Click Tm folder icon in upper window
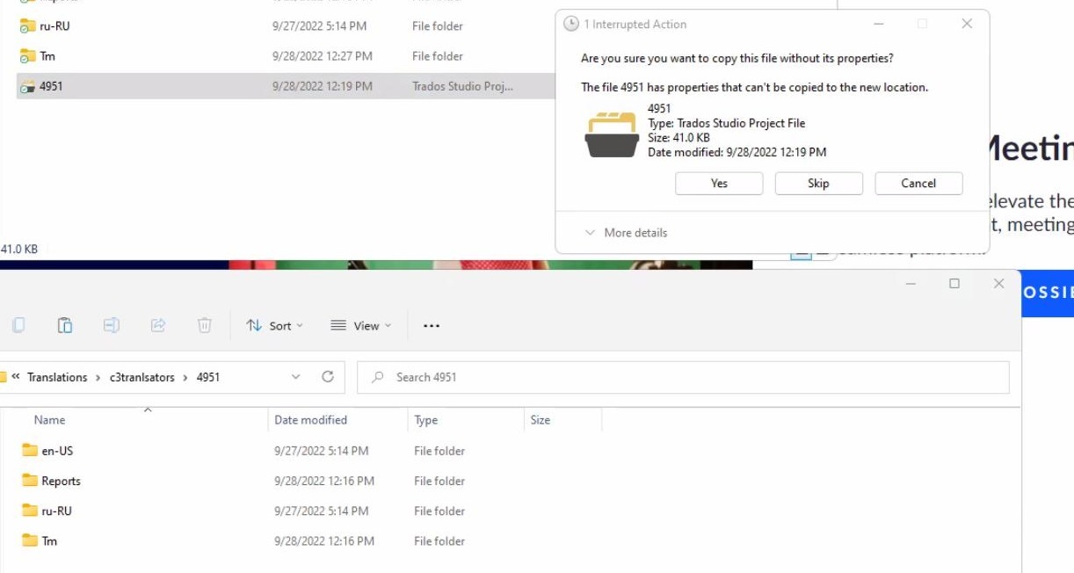This screenshot has width=1074, height=573. pyautogui.click(x=27, y=56)
